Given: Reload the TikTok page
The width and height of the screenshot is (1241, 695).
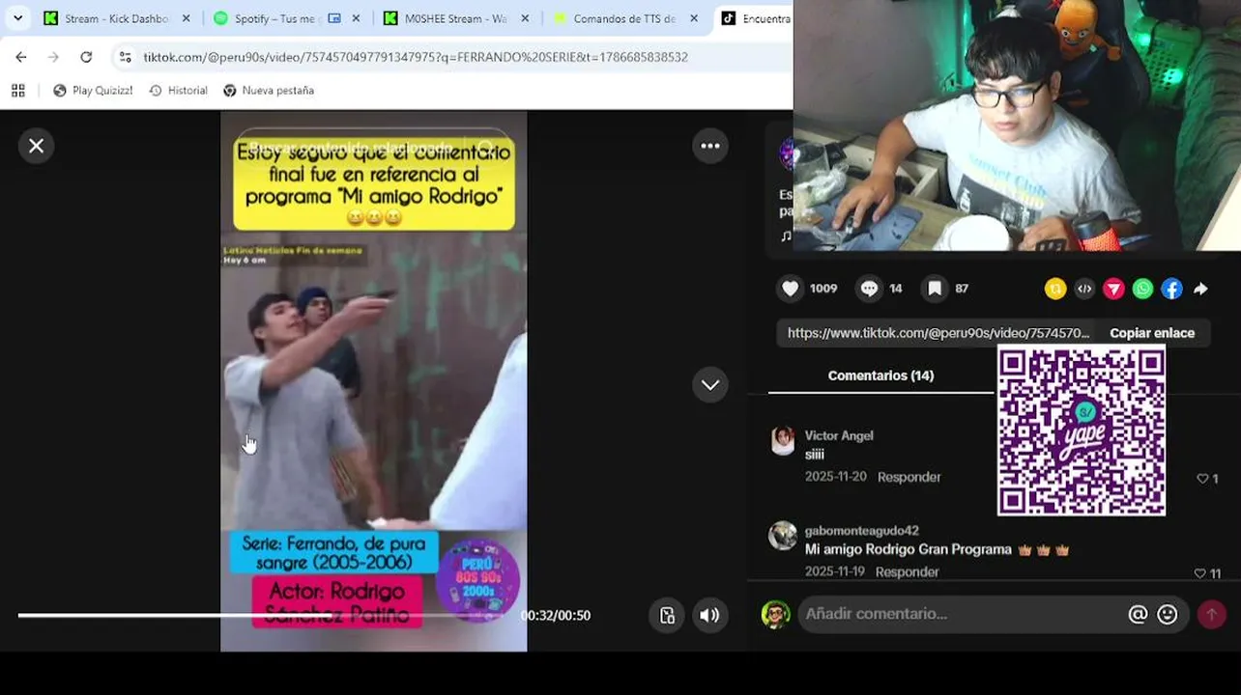Looking at the screenshot, I should [86, 57].
